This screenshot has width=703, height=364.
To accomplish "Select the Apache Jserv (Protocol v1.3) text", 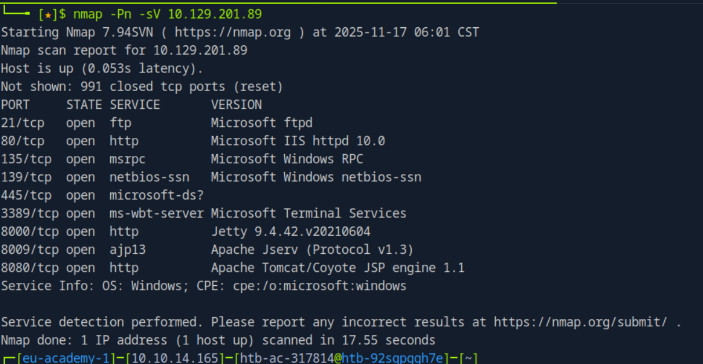I will (x=312, y=249).
